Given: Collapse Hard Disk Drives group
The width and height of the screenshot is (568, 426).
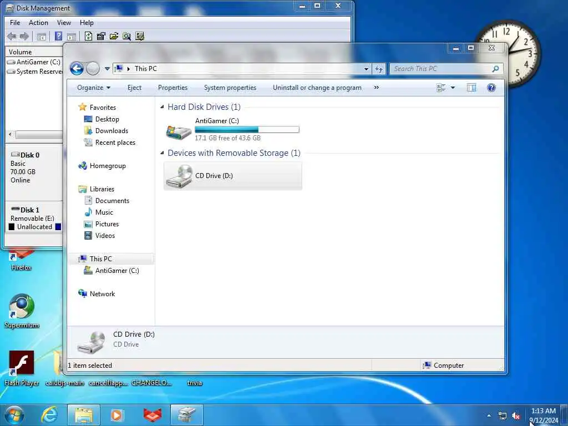Looking at the screenshot, I should point(162,107).
